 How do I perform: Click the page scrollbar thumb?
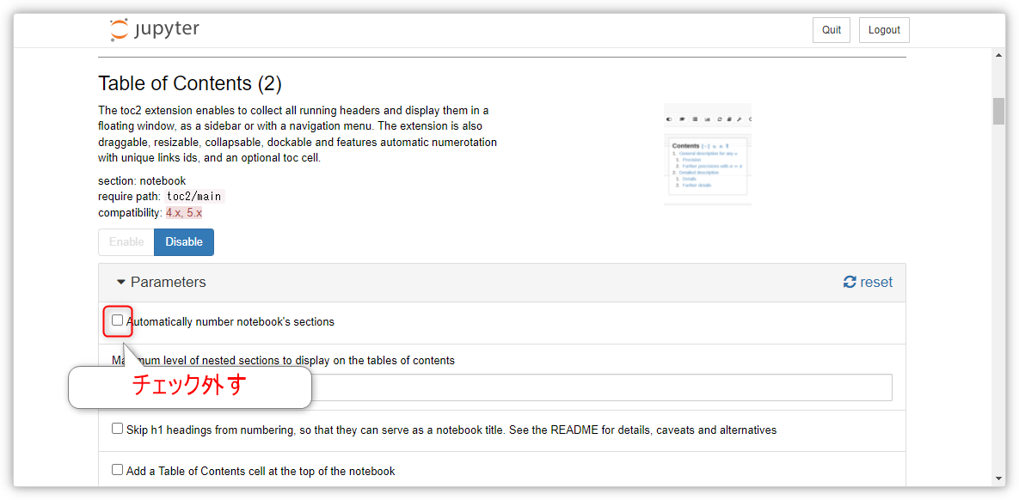[x=999, y=111]
